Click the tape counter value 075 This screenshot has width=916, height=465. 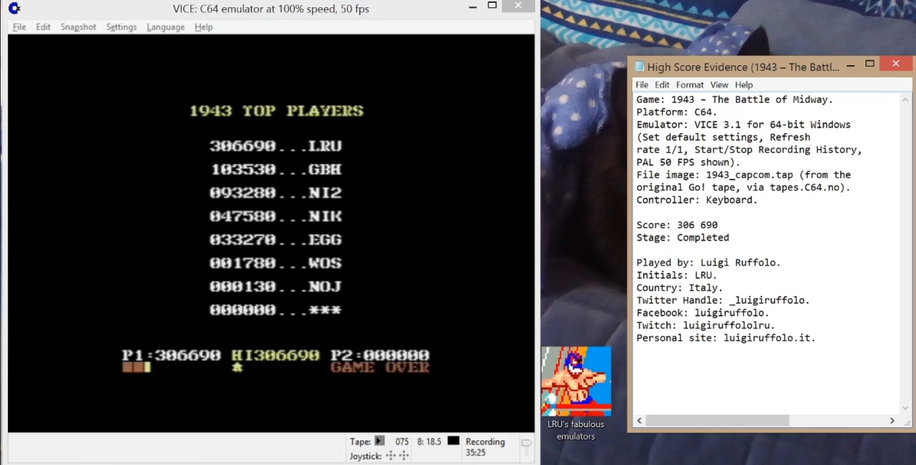pyautogui.click(x=402, y=441)
